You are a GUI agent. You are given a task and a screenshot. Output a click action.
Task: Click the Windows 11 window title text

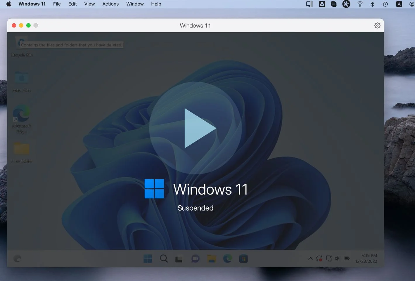pyautogui.click(x=195, y=25)
